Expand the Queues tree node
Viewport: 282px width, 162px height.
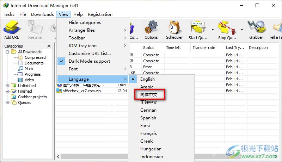click(7, 102)
